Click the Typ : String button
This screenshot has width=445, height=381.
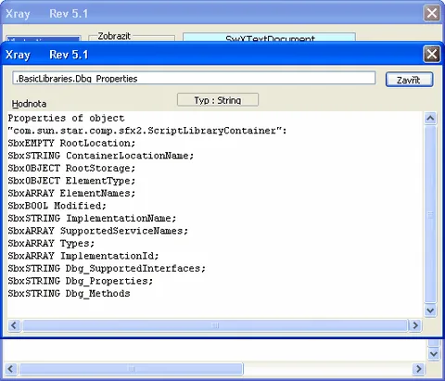tap(218, 100)
